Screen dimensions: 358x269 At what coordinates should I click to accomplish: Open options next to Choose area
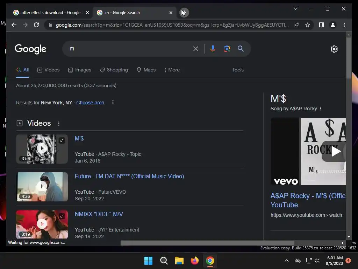click(x=113, y=103)
